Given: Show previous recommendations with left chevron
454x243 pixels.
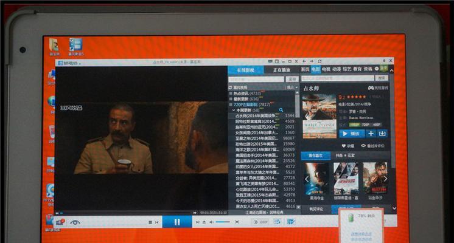Looking at the screenshot, I should 307,179.
